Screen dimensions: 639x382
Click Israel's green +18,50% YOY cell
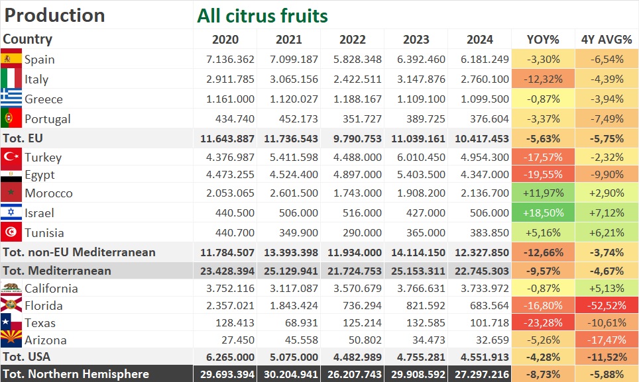coord(543,213)
